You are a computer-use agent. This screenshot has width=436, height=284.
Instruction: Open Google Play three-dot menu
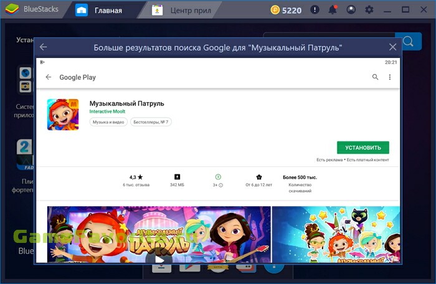(x=389, y=77)
